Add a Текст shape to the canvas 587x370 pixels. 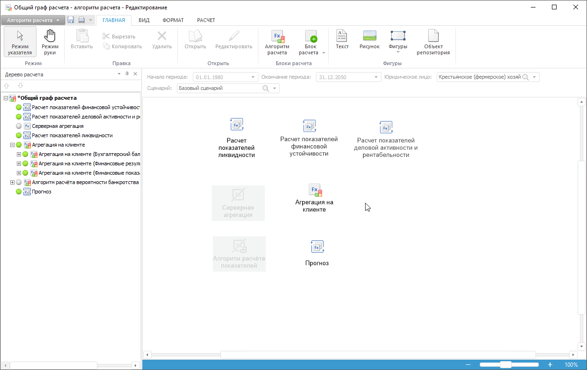(342, 40)
